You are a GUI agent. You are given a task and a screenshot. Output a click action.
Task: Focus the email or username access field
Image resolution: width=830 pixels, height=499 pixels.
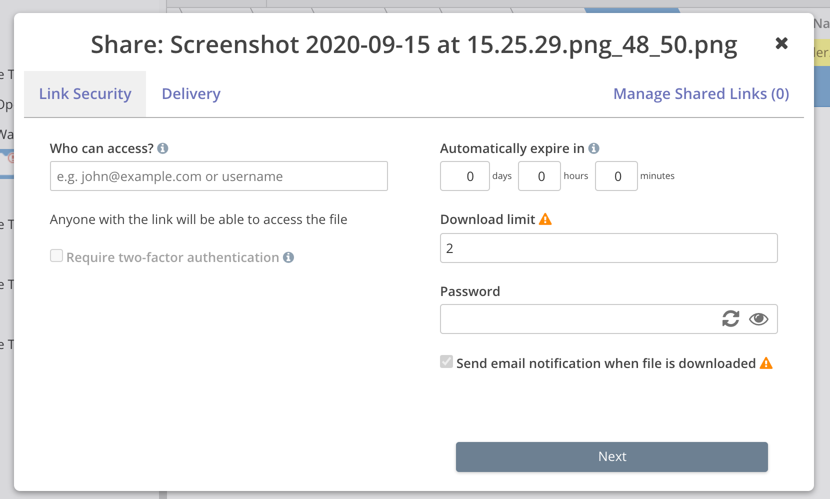click(x=218, y=176)
